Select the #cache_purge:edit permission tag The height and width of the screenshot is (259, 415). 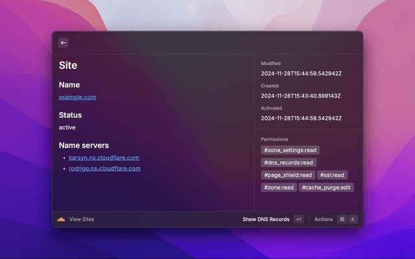click(x=327, y=187)
